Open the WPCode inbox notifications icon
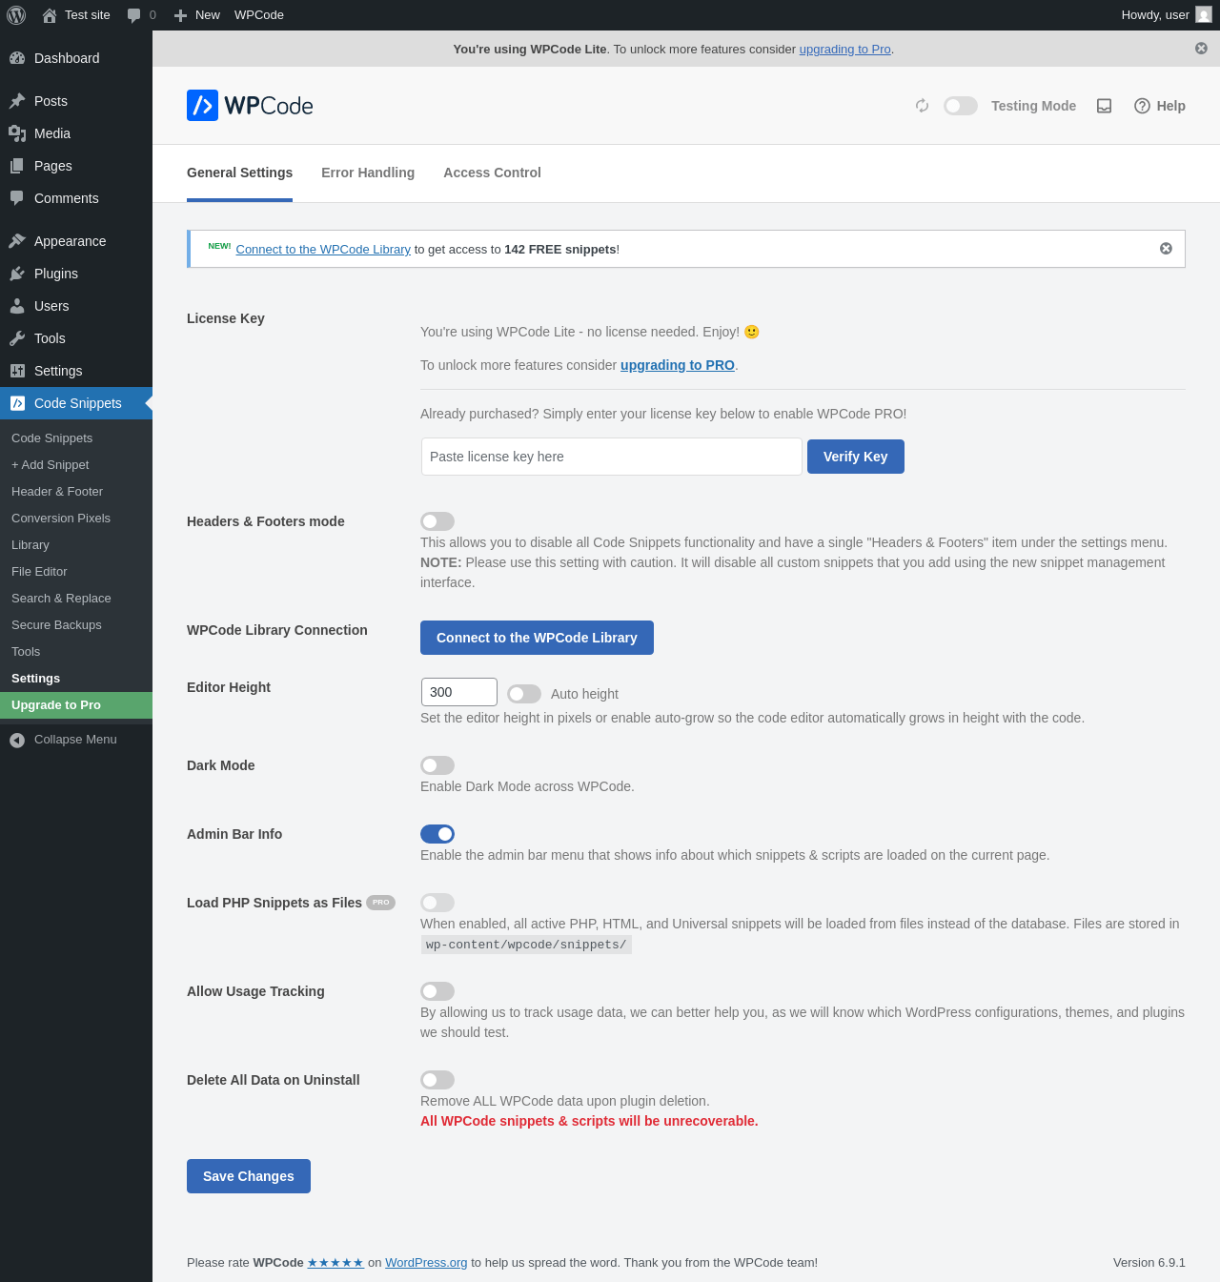 pyautogui.click(x=1104, y=106)
